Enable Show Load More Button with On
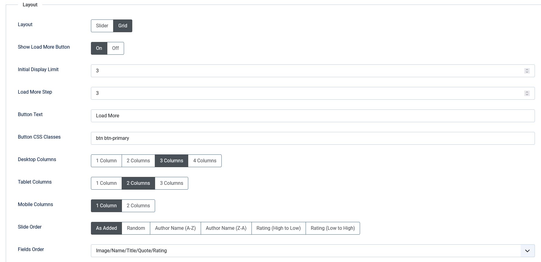Viewport: 541px width, 262px height. pos(99,48)
